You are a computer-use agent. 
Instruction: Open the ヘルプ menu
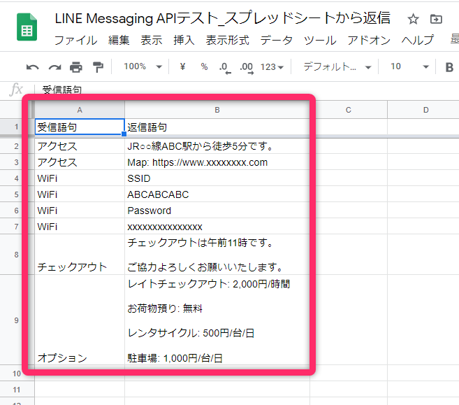pyautogui.click(x=417, y=40)
